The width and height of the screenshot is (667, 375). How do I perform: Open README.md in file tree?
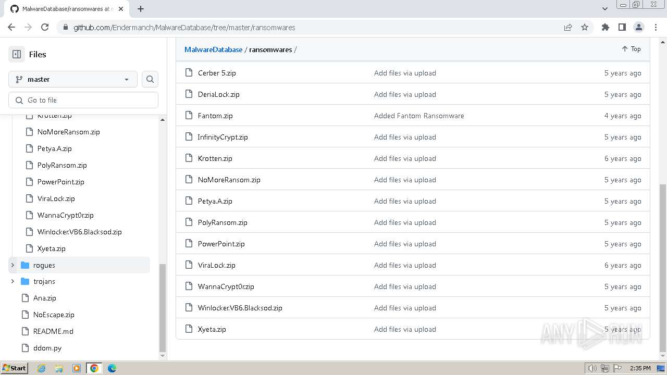53,331
